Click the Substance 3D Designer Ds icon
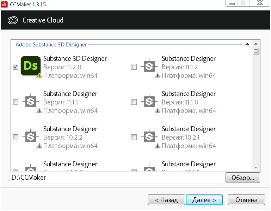Screen dimensions: 271x211 click(x=31, y=66)
